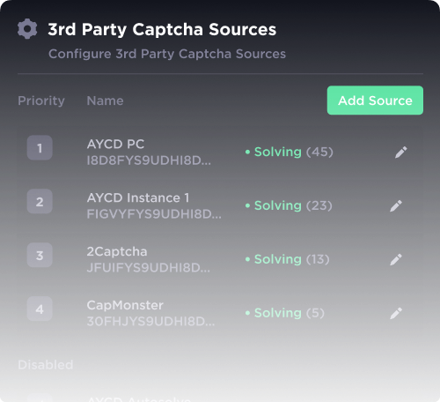
Task: Open the AYCD PC source row
Action: 220,153
